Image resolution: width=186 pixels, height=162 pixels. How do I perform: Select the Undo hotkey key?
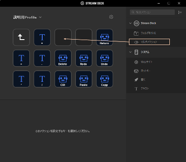coord(105,58)
